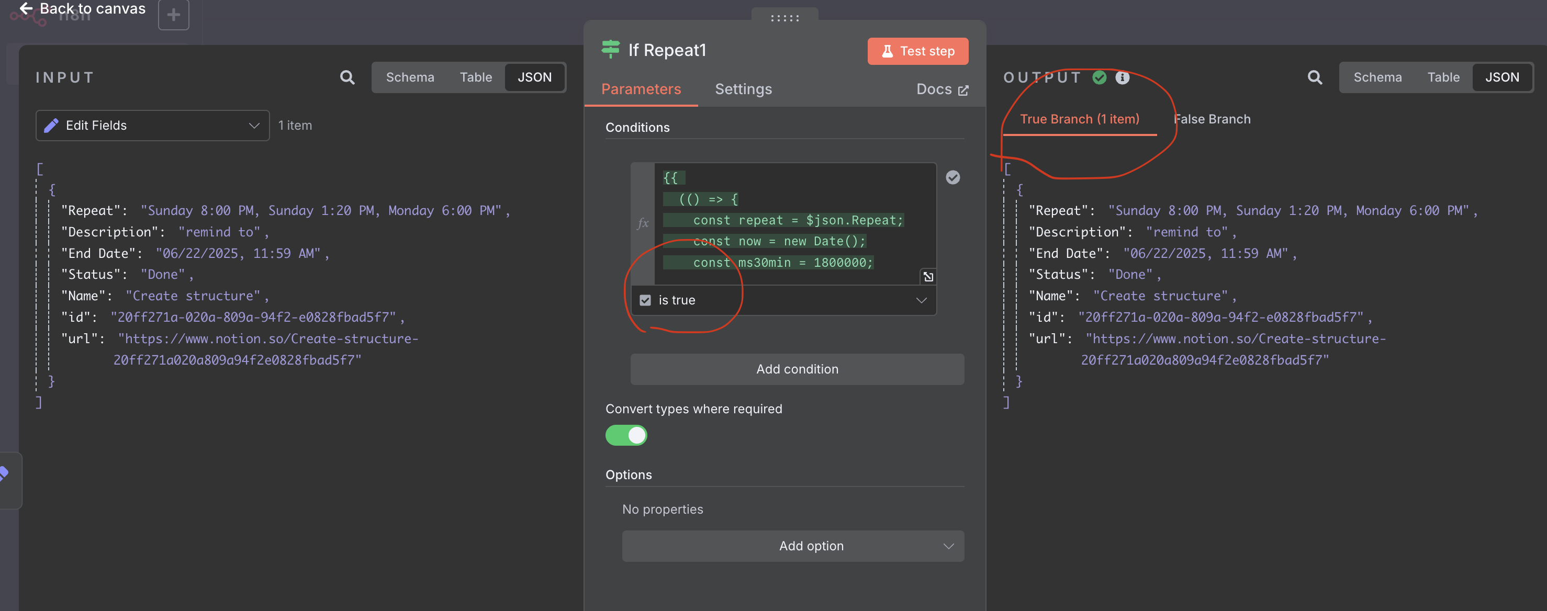
Task: Run the Test step button
Action: [917, 51]
